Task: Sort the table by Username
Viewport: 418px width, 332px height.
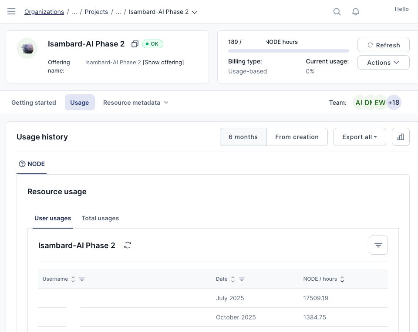Action: click(73, 279)
